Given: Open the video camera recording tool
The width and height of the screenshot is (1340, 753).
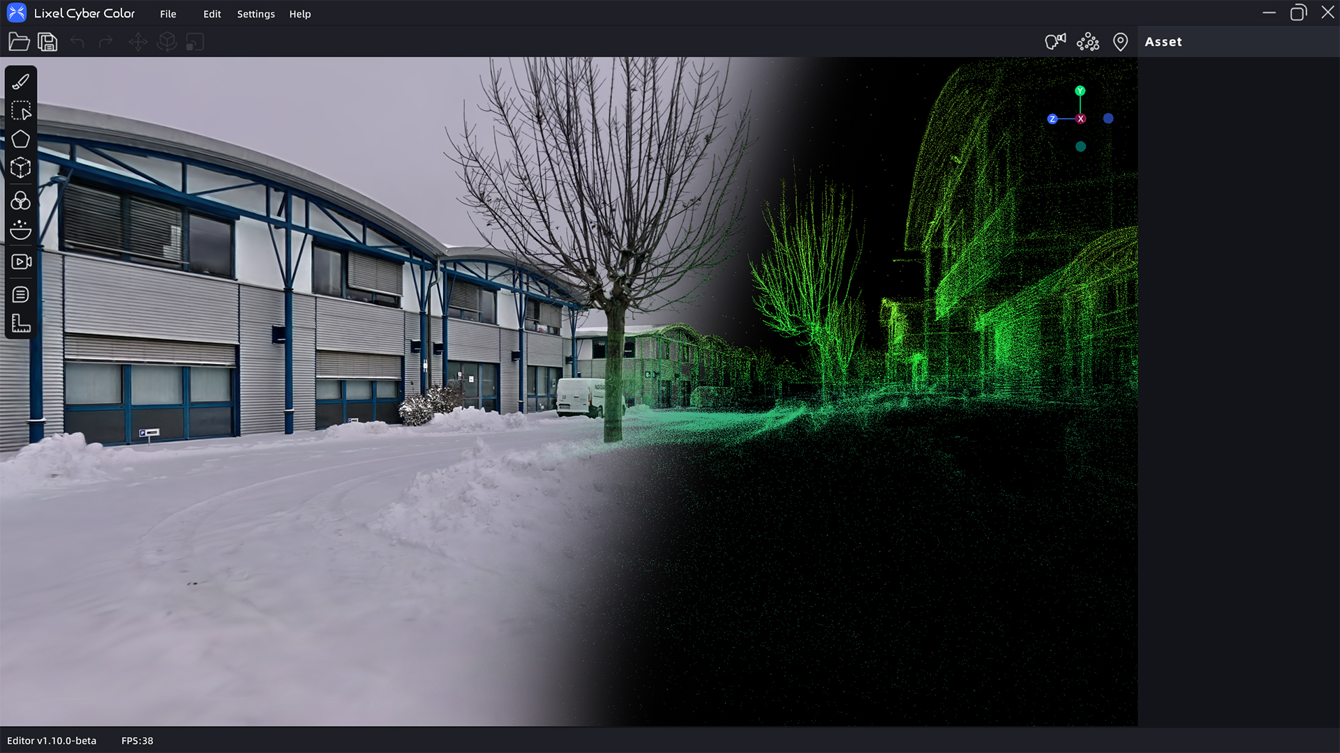Looking at the screenshot, I should tap(21, 261).
